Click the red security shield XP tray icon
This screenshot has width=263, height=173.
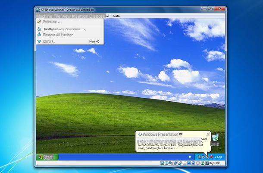212,157
